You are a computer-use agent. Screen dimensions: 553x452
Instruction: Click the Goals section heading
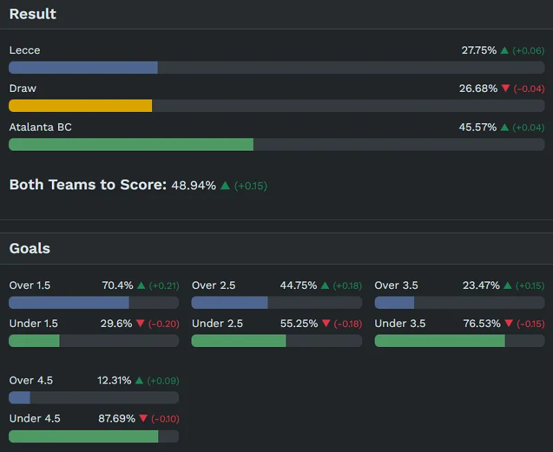tap(30, 248)
